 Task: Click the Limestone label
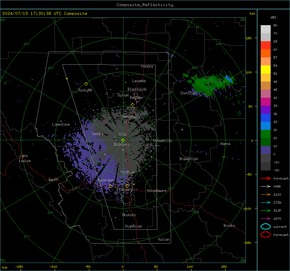(x=61, y=124)
